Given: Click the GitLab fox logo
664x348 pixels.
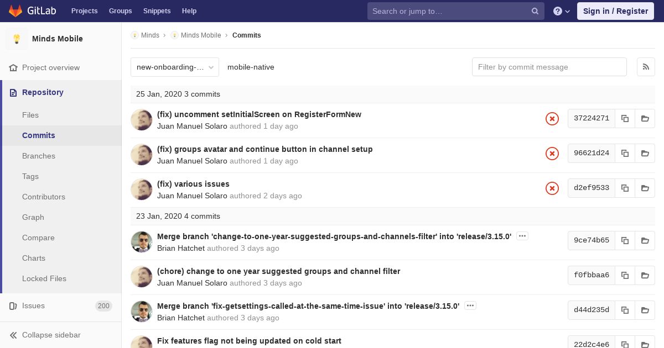Looking at the screenshot, I should [15, 11].
